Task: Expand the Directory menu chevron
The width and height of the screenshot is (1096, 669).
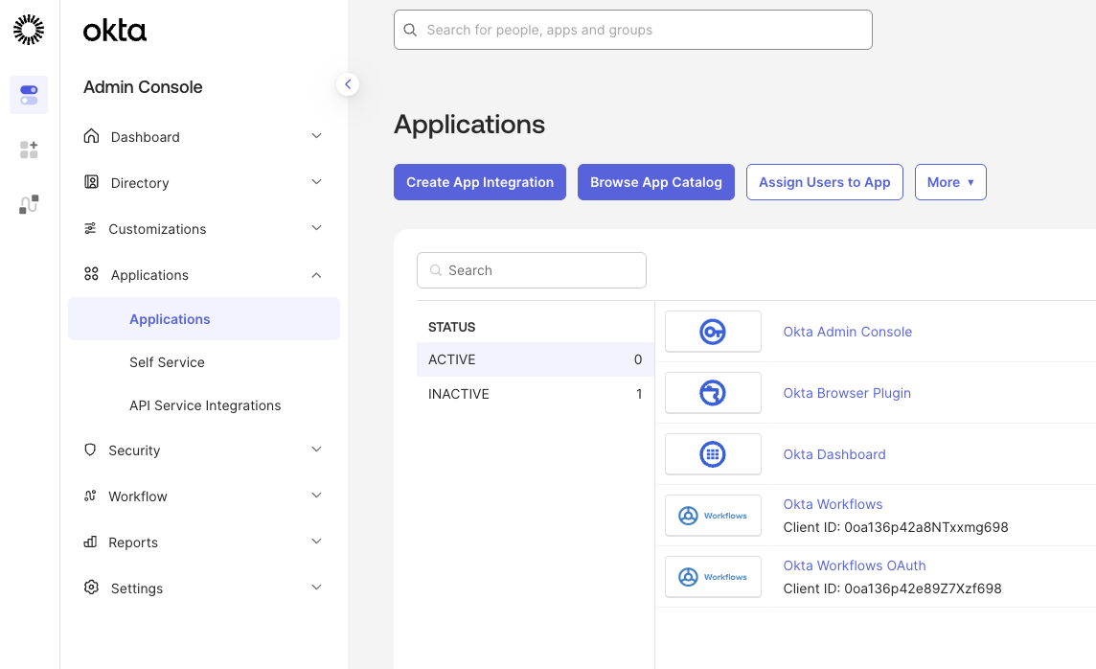Action: [x=317, y=182]
